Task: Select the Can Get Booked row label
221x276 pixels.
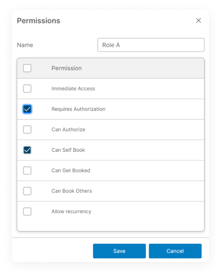Action: (71, 170)
